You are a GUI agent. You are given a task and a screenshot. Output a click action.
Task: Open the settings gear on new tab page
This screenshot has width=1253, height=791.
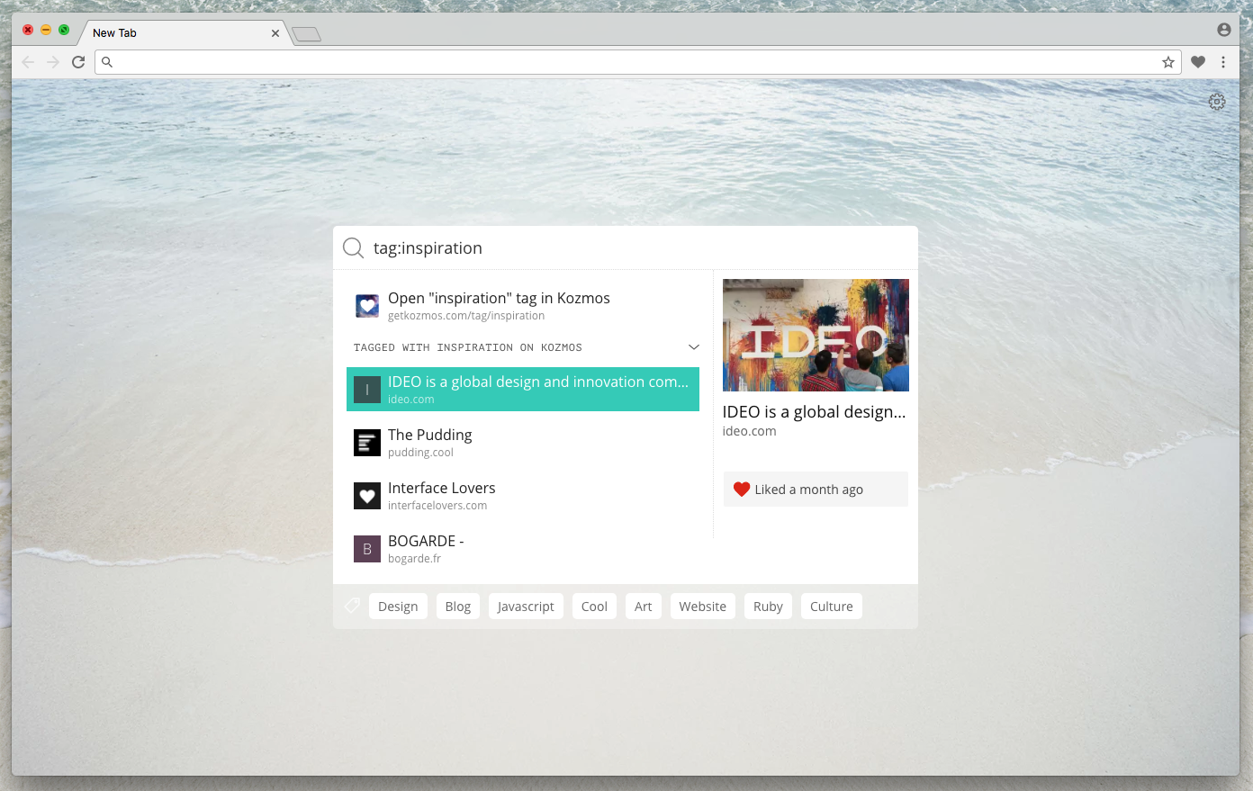pyautogui.click(x=1217, y=102)
